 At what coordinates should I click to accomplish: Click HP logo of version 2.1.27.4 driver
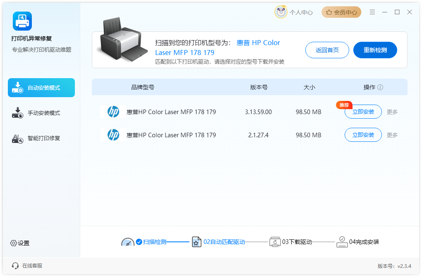tap(113, 135)
